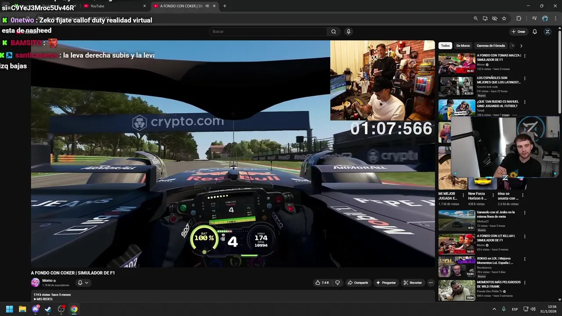
Task: Open options for New Forza Horizon 6 short
Action: point(493,195)
